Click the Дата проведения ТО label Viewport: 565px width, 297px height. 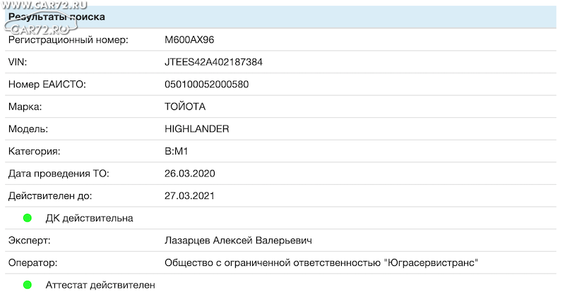pos(59,174)
